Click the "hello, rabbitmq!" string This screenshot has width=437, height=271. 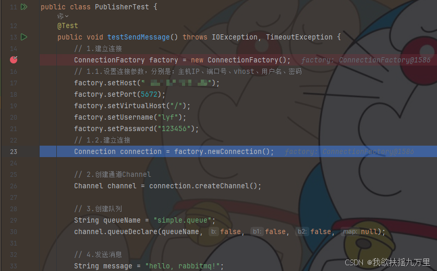(x=183, y=266)
